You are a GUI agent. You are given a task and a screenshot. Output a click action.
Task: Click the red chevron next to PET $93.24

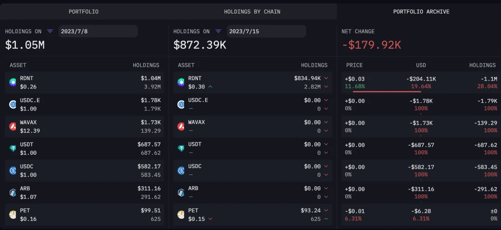326,211
